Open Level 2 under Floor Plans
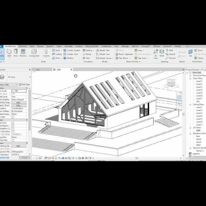Image resolution: width=206 pixels, height=206 pixels. (x=199, y=84)
